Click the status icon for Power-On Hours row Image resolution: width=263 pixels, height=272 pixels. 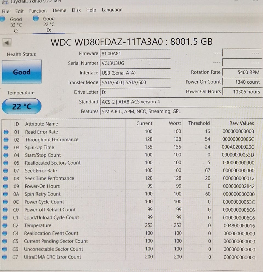pos(5,186)
